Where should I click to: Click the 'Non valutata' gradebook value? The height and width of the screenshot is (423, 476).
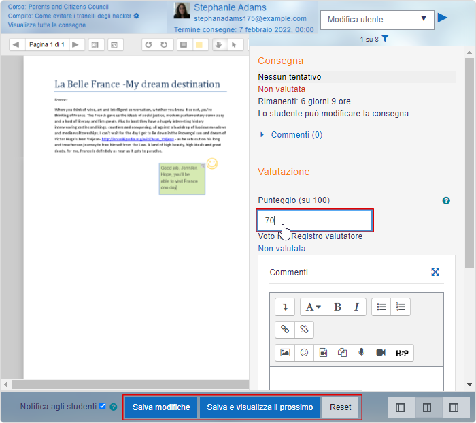(282, 249)
